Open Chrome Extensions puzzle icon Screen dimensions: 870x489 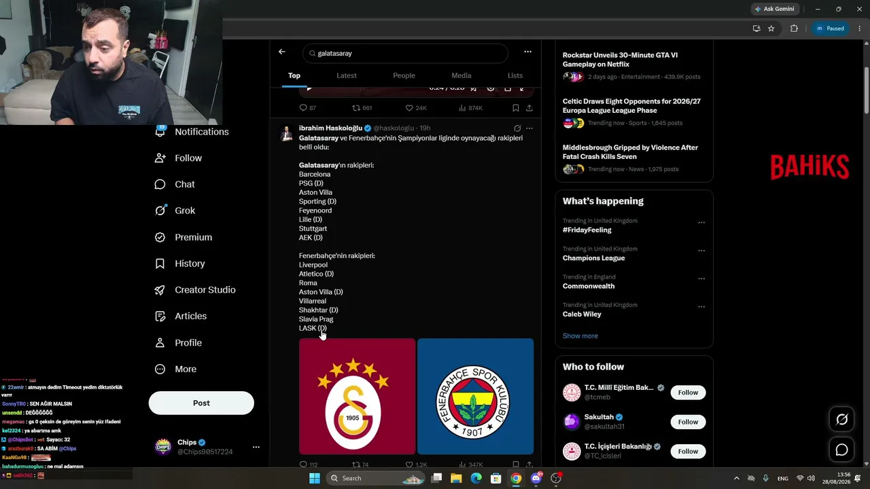(794, 29)
